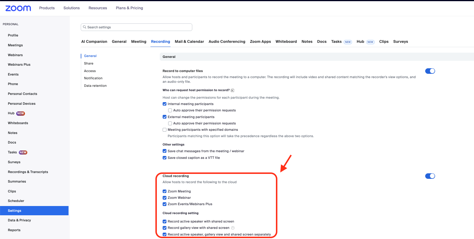
Task: Jump to Share section in recording subnav
Action: coord(89,63)
